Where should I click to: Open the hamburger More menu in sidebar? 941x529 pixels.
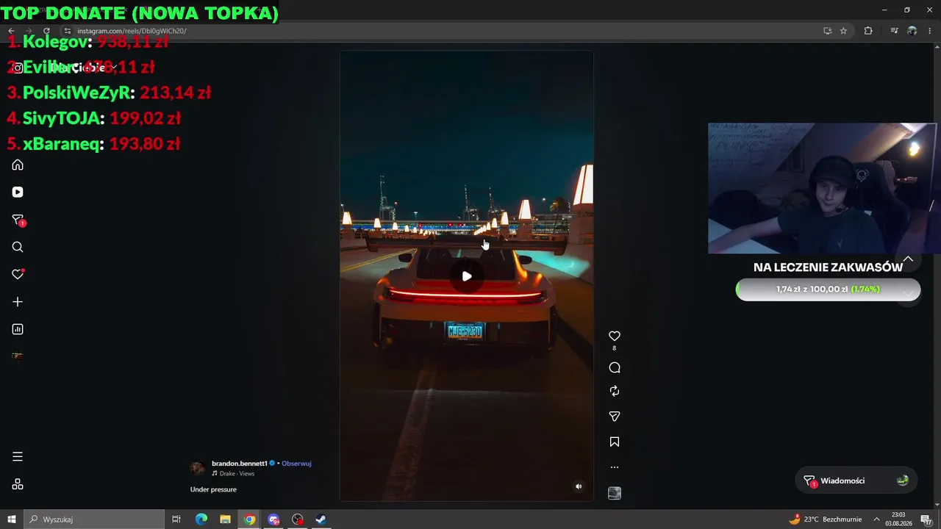point(18,457)
